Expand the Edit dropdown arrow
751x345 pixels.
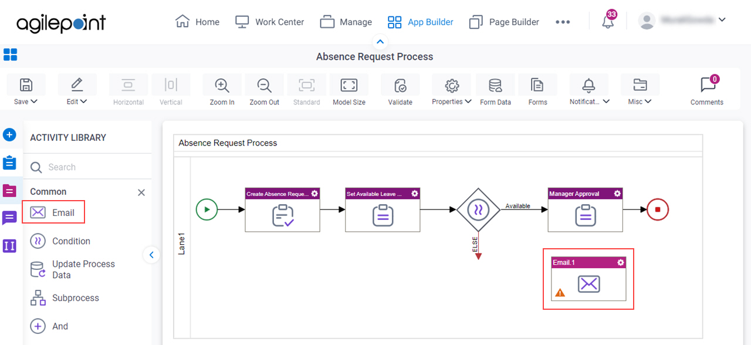click(84, 102)
